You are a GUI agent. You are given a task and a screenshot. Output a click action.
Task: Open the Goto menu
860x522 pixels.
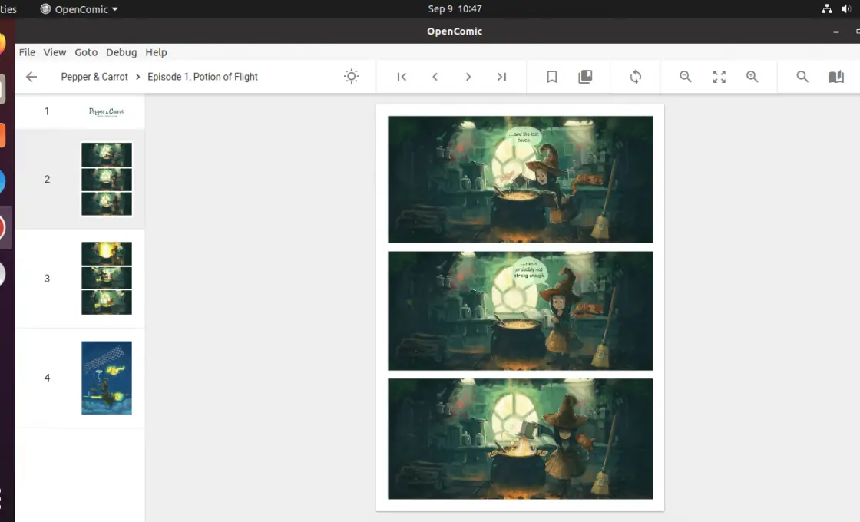point(86,52)
